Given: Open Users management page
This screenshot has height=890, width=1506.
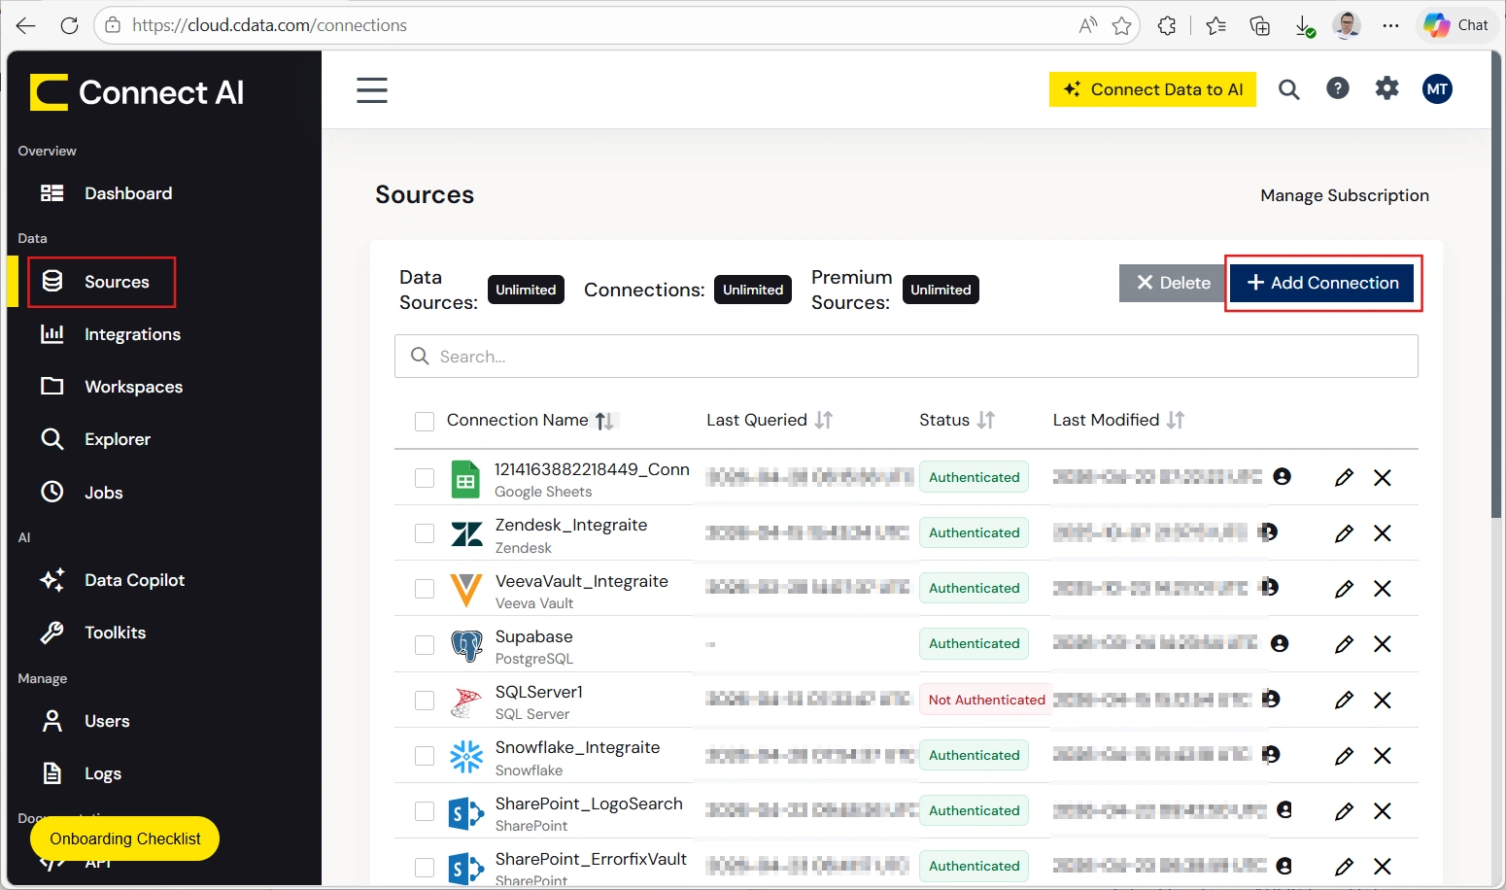Looking at the screenshot, I should pos(85,721).
